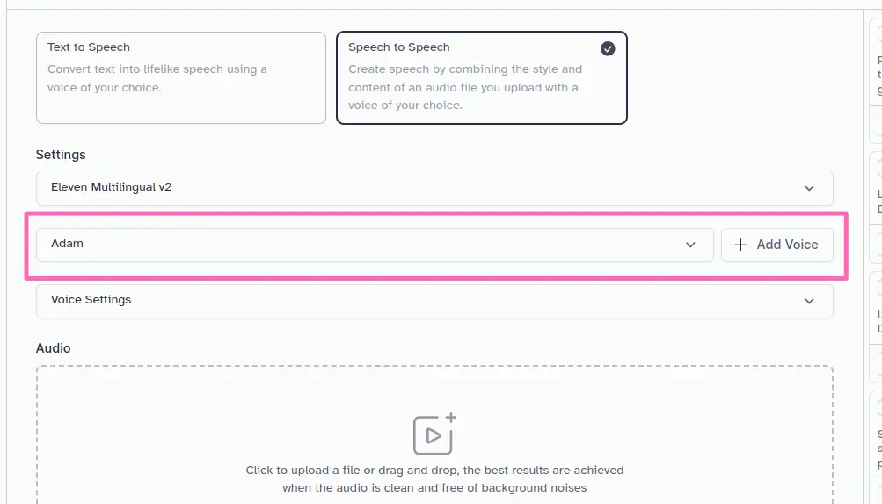
Task: Open the Eleven Multilingual v2 model dropdown
Action: 434,188
